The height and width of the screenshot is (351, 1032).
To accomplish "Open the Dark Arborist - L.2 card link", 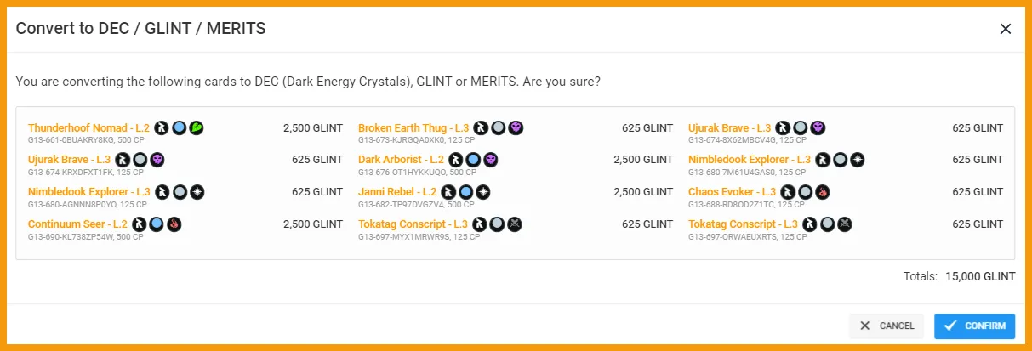I will [x=401, y=160].
